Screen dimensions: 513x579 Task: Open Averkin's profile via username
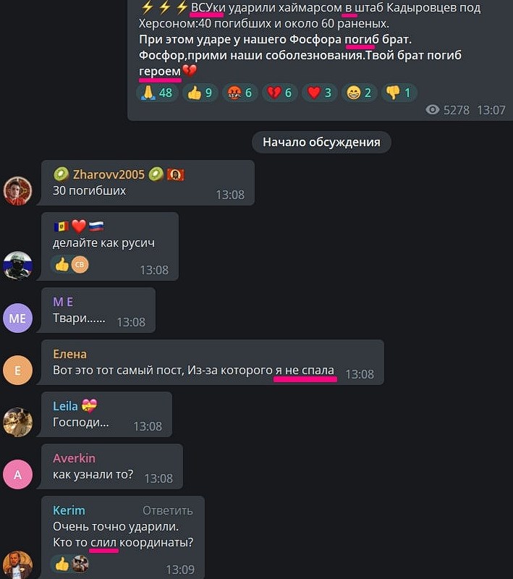point(75,458)
